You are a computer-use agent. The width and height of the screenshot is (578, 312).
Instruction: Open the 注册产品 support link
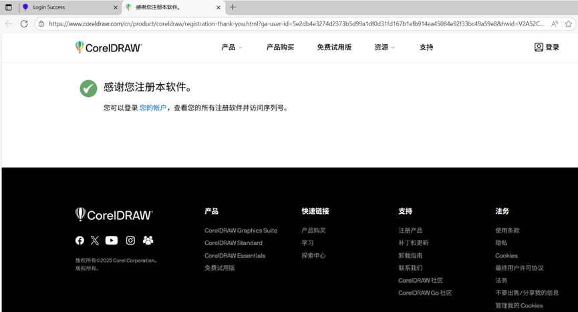click(x=410, y=230)
